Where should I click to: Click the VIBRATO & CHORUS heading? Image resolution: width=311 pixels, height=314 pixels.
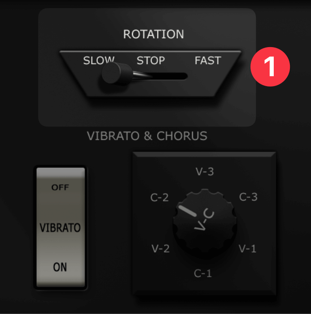click(147, 136)
